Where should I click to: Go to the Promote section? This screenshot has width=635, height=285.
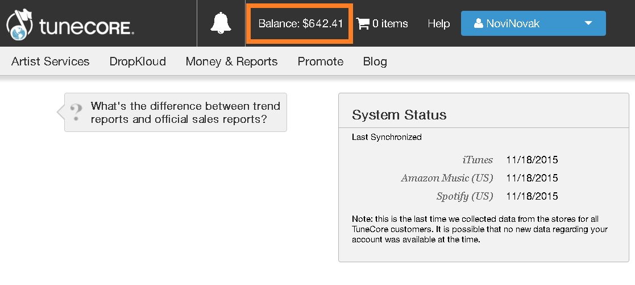coord(321,61)
